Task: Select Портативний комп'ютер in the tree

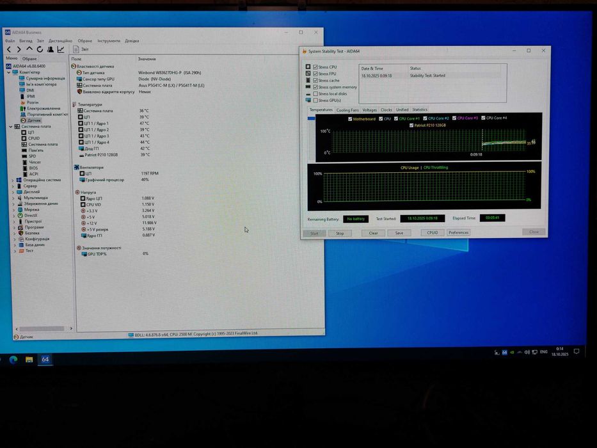Action: pyautogui.click(x=44, y=115)
